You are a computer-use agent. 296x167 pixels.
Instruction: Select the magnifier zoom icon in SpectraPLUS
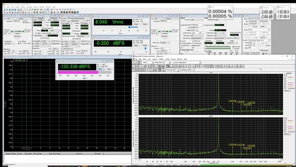[x=134, y=70]
